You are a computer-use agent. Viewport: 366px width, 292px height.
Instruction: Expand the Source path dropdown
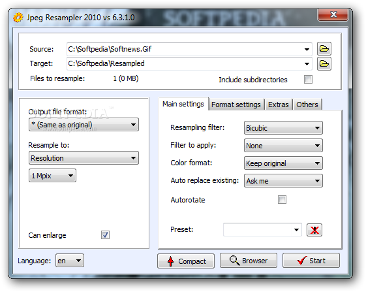[x=307, y=50]
